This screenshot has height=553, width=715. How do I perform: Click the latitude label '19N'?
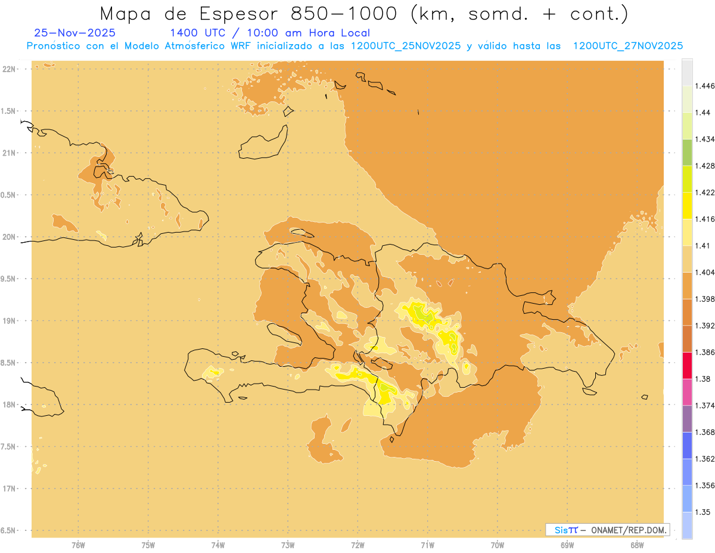pyautogui.click(x=9, y=321)
